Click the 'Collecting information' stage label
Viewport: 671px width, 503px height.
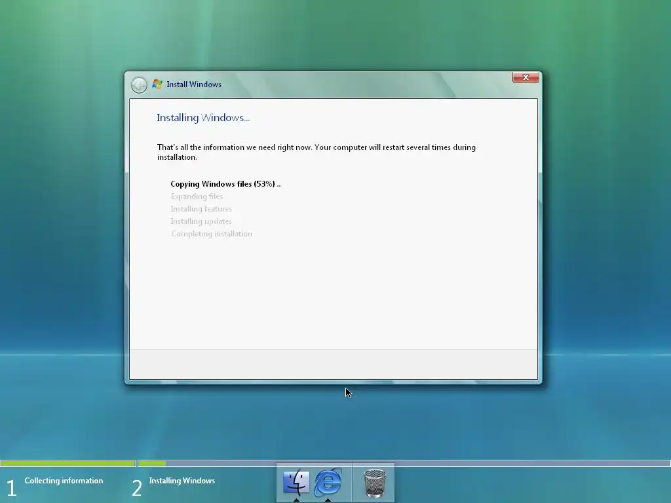click(64, 481)
